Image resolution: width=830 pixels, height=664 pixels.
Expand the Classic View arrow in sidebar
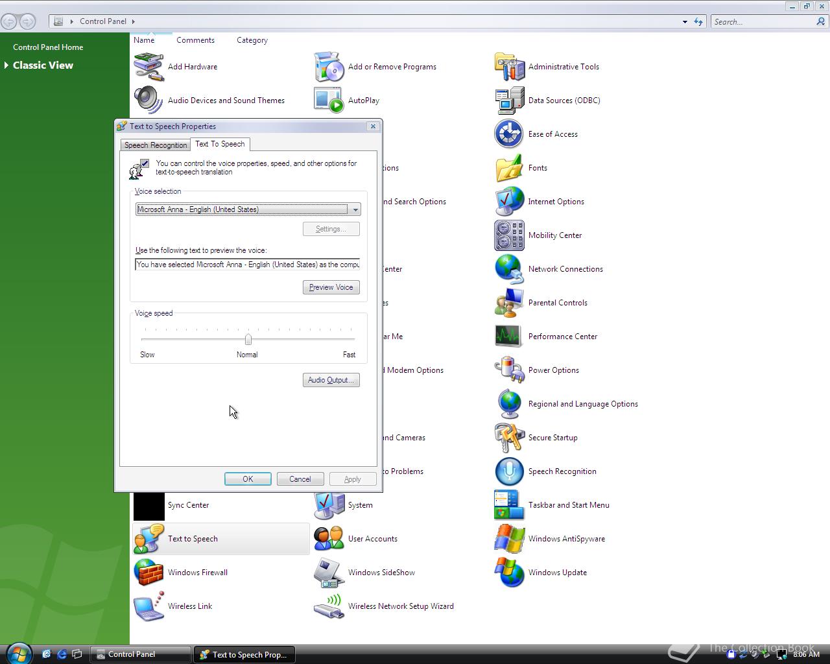[x=6, y=65]
